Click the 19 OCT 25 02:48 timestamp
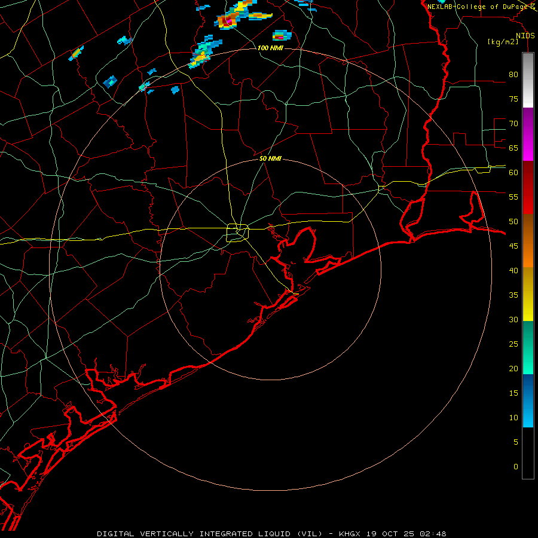This screenshot has height=538, width=538. 406,534
